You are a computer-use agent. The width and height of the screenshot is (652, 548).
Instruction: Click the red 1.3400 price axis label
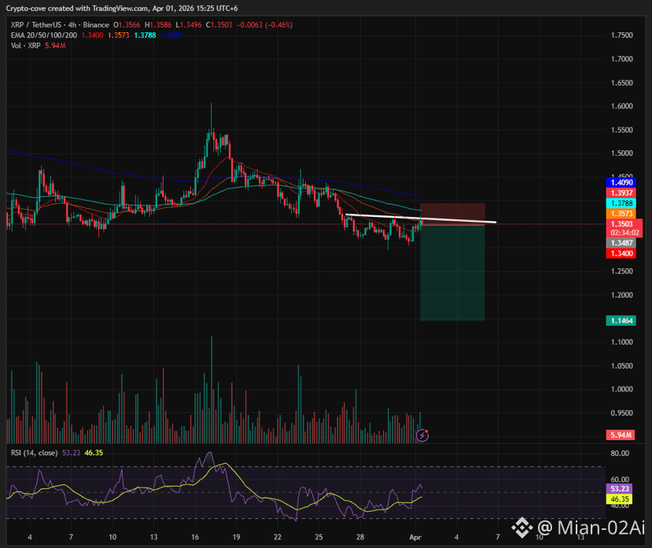pos(621,254)
